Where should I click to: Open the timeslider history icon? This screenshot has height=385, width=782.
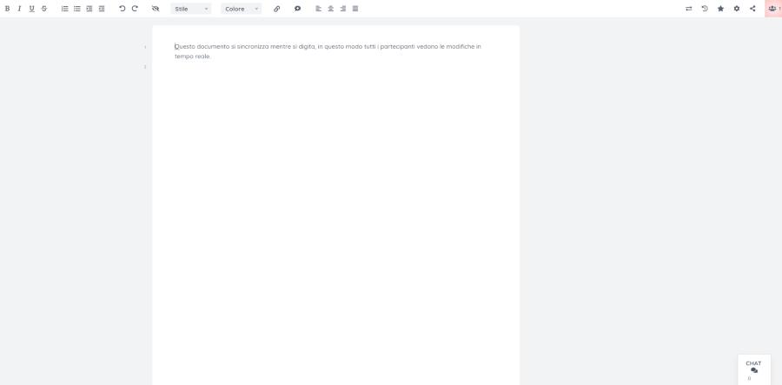[705, 9]
